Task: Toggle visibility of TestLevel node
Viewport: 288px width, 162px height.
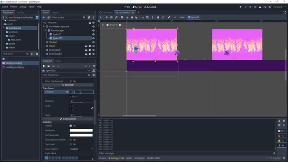Action: (93, 22)
